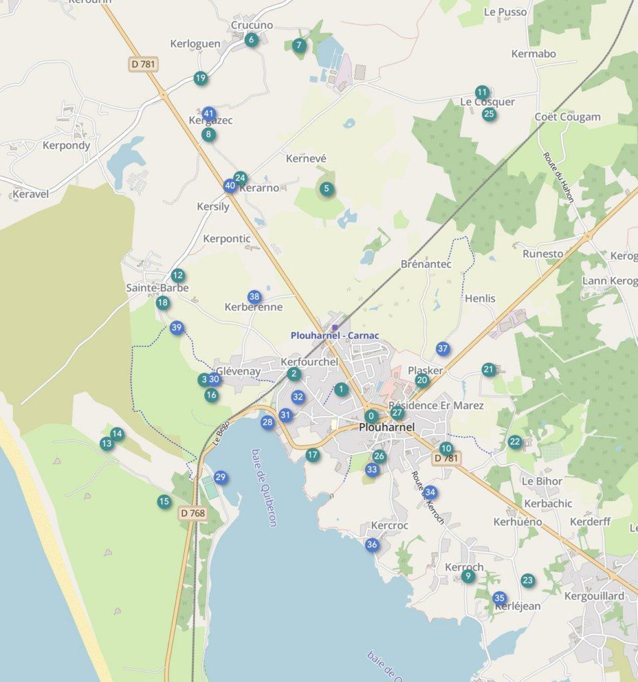Open blue marker 29 by the bay

[x=220, y=478]
